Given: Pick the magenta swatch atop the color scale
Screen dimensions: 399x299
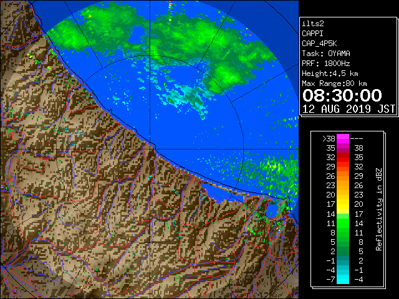Looking at the screenshot, I should coord(343,139).
